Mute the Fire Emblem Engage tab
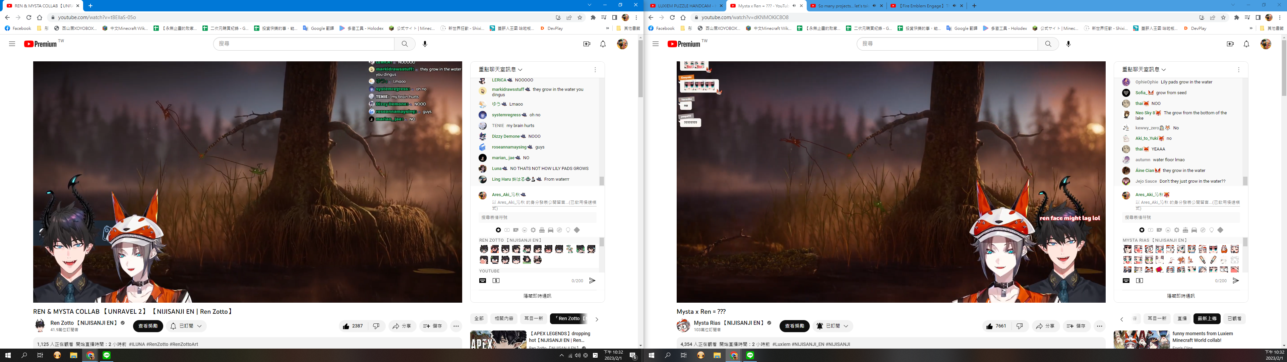Screen dimensions: 1287x362 pyautogui.click(x=954, y=5)
